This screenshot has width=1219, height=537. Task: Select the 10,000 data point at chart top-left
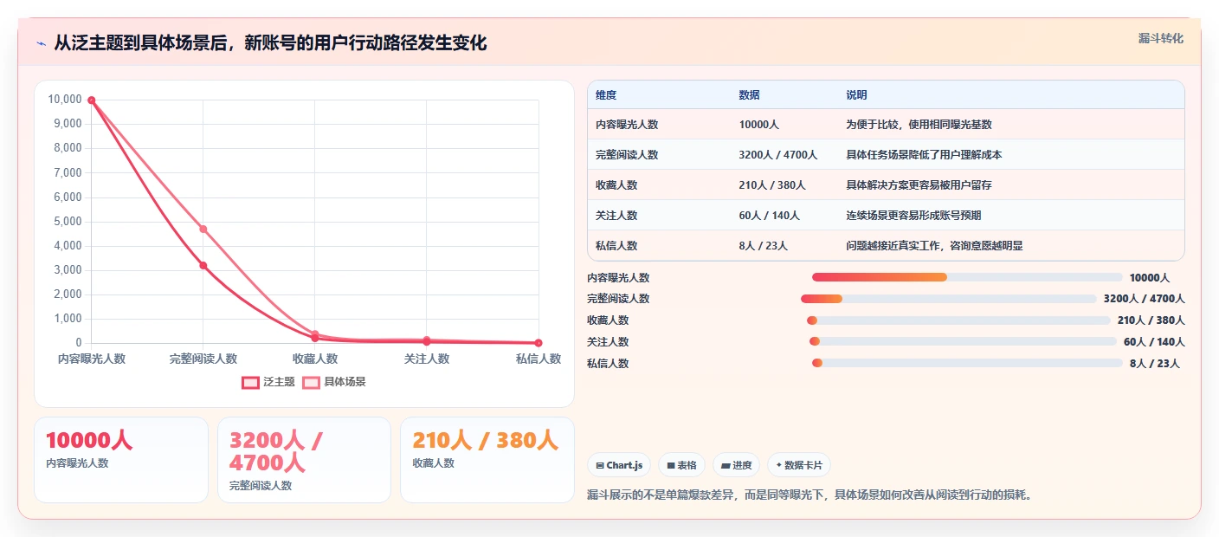[92, 100]
